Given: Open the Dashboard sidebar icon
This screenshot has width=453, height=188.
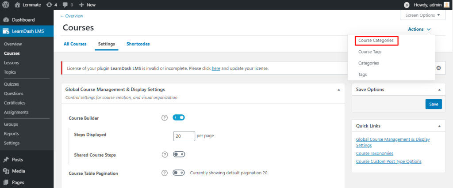Looking at the screenshot, I should pos(6,20).
